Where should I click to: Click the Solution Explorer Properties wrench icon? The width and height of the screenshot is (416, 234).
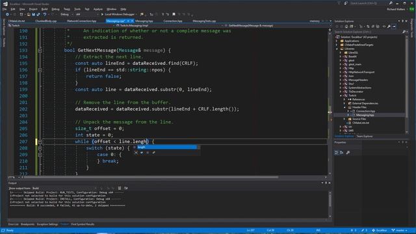(389, 27)
